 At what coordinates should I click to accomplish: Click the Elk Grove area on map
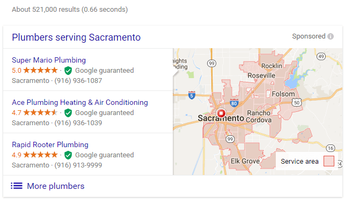245,161
